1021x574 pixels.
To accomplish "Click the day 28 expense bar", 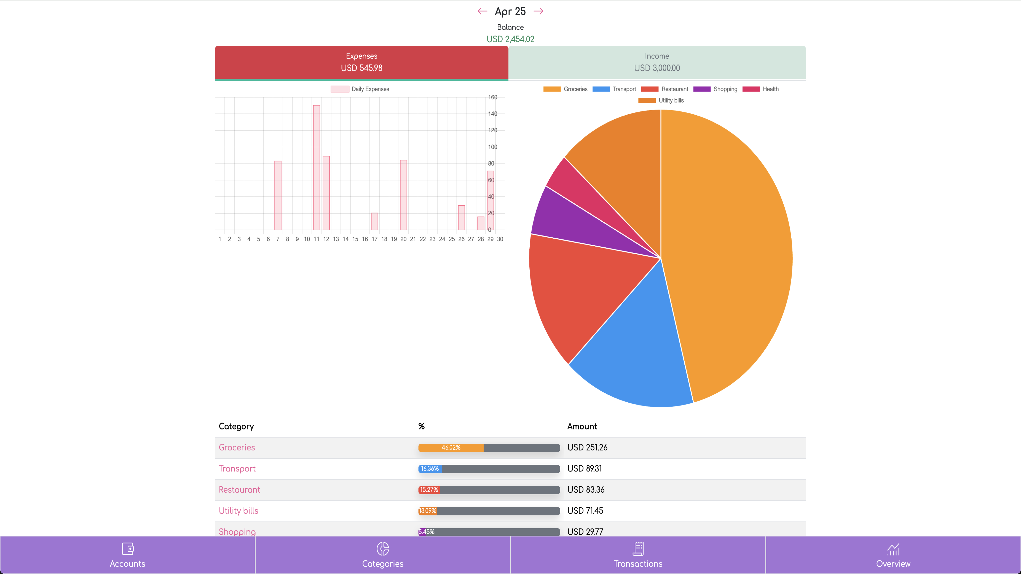I will click(x=481, y=223).
